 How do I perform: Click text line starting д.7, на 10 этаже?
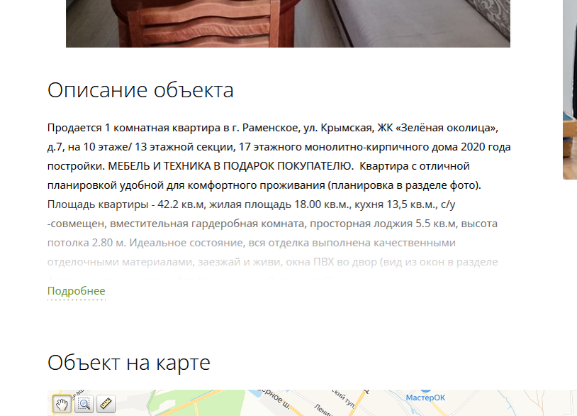pos(279,147)
